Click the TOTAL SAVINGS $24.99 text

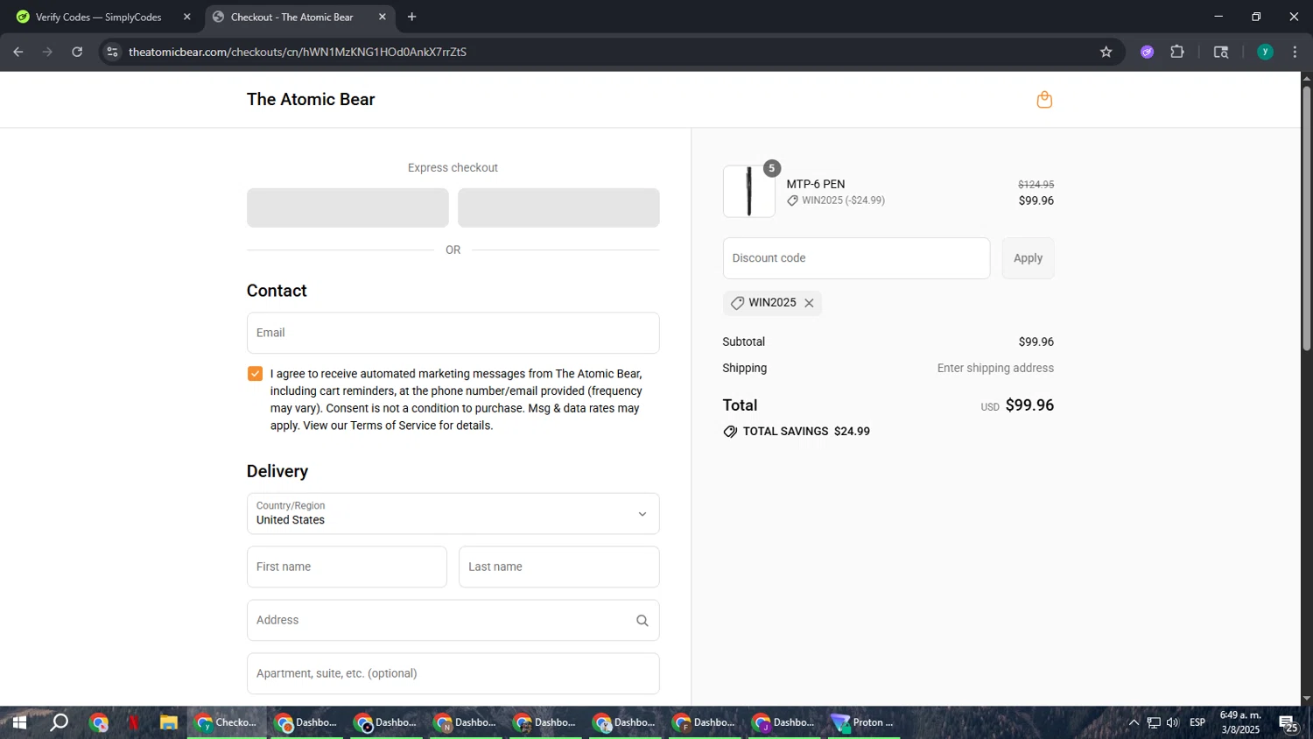[x=806, y=432]
